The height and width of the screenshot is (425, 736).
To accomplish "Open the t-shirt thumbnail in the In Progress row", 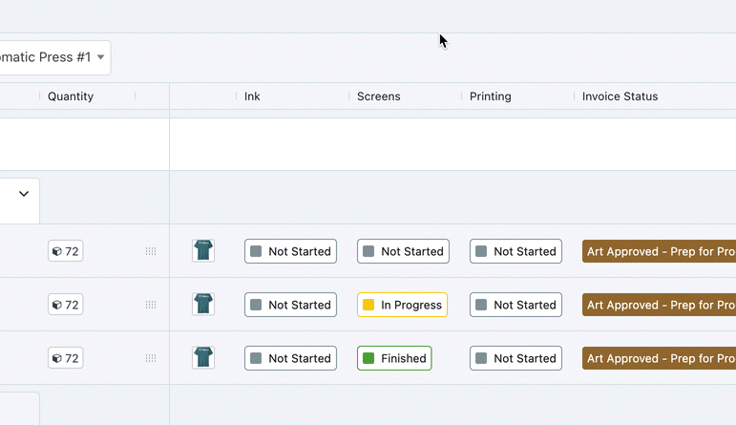I will 203,304.
